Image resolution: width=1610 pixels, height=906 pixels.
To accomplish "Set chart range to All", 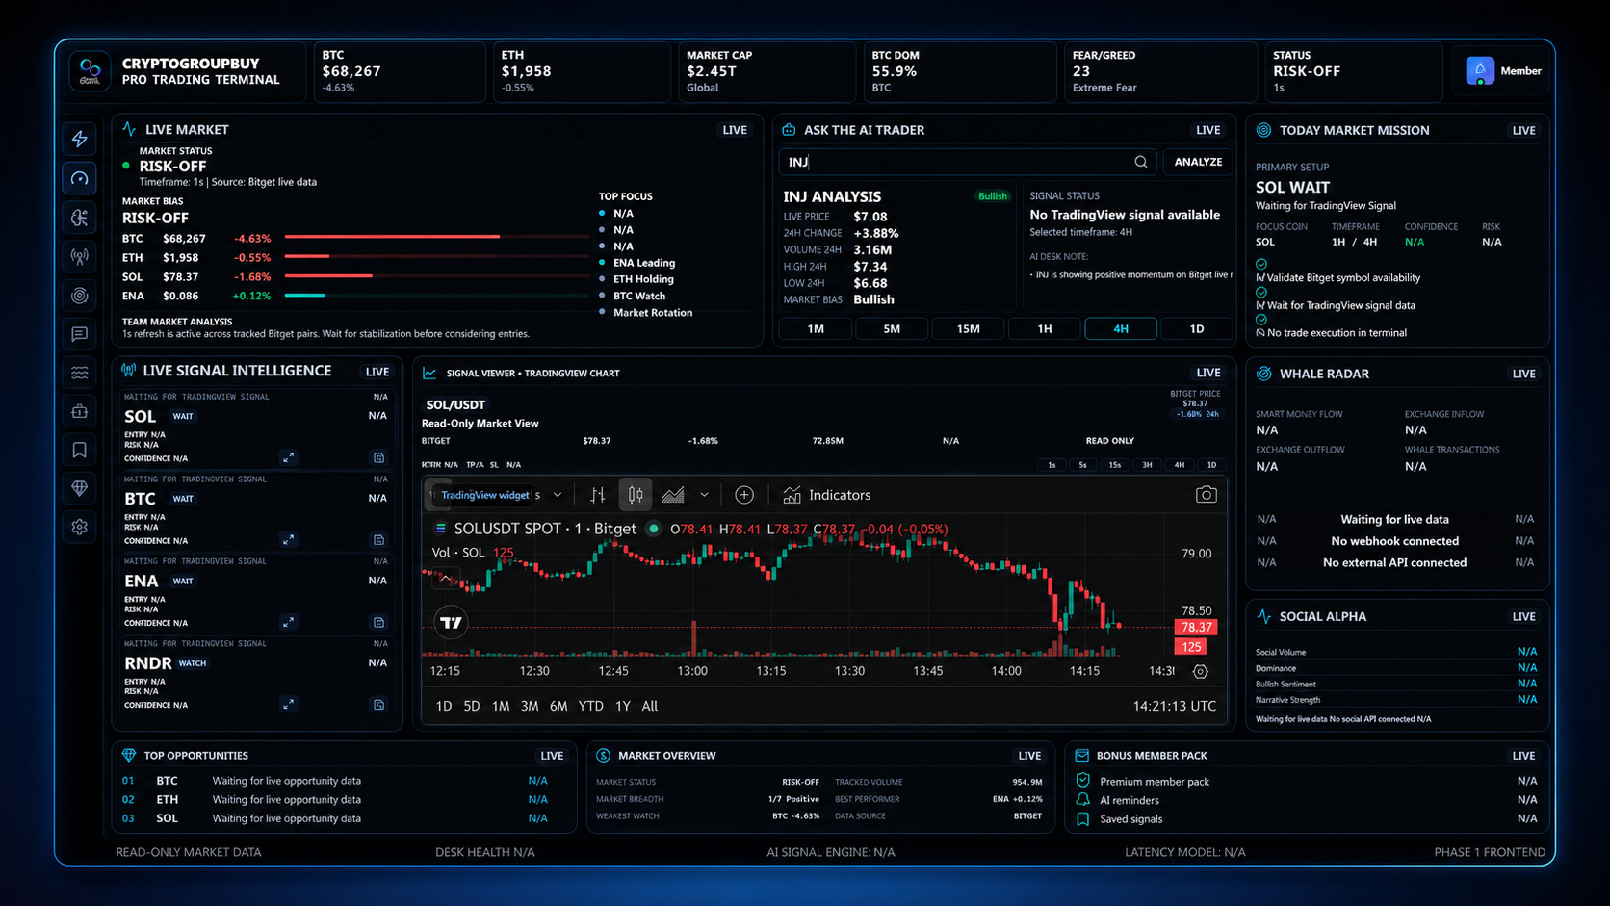I will tap(650, 706).
